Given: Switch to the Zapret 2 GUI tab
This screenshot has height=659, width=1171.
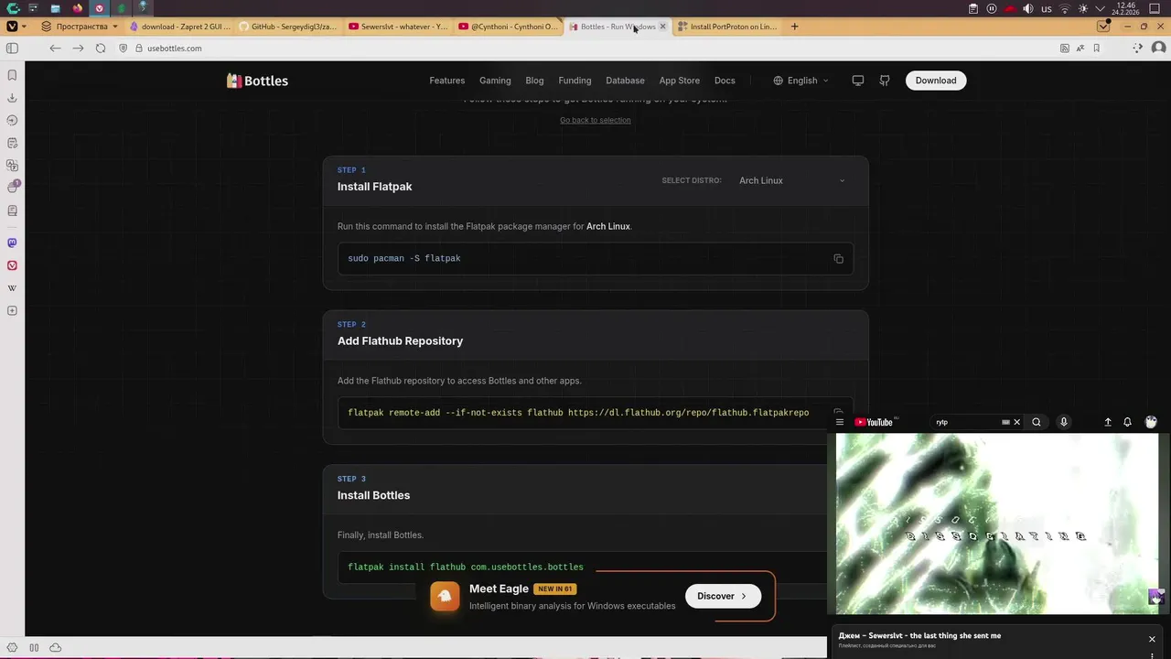Looking at the screenshot, I should point(178,27).
